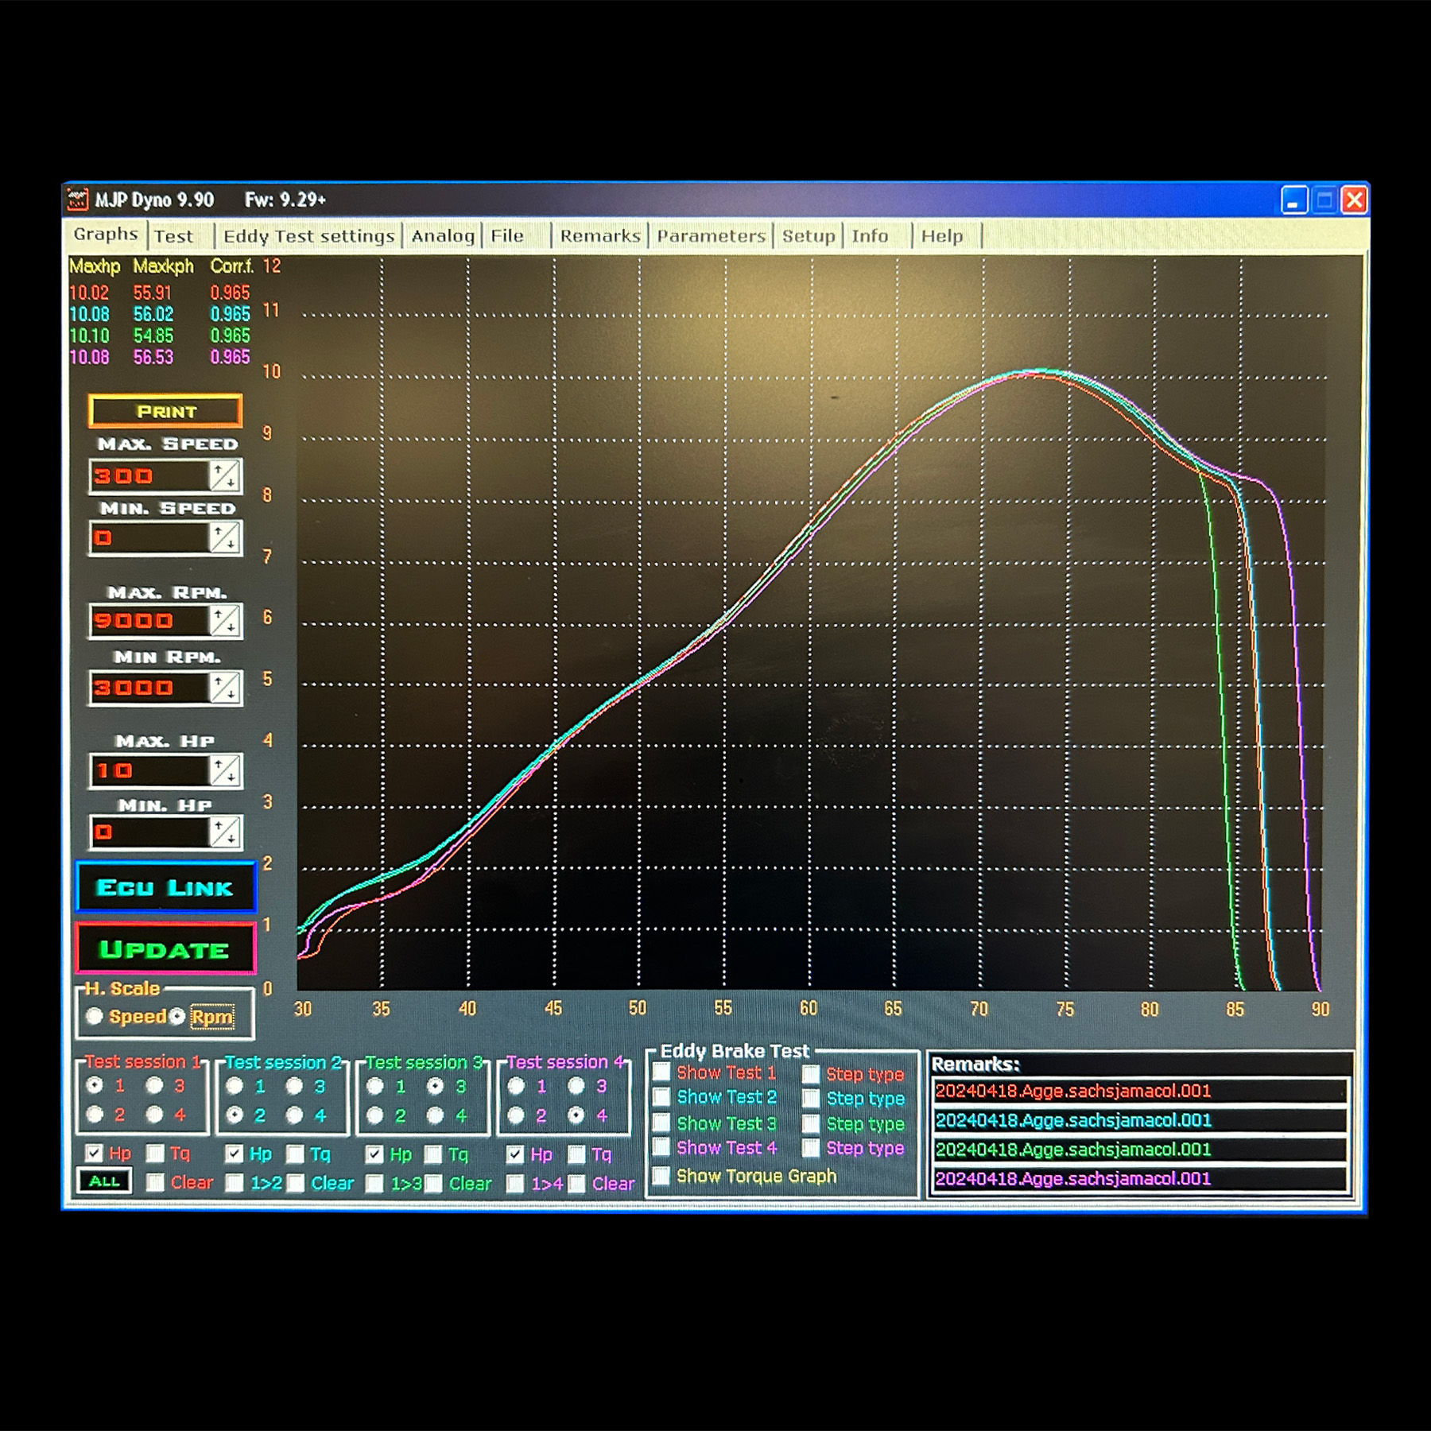Viewport: 1431px width, 1431px height.
Task: Adjust the Min Rpm stepper control
Action: 225,688
